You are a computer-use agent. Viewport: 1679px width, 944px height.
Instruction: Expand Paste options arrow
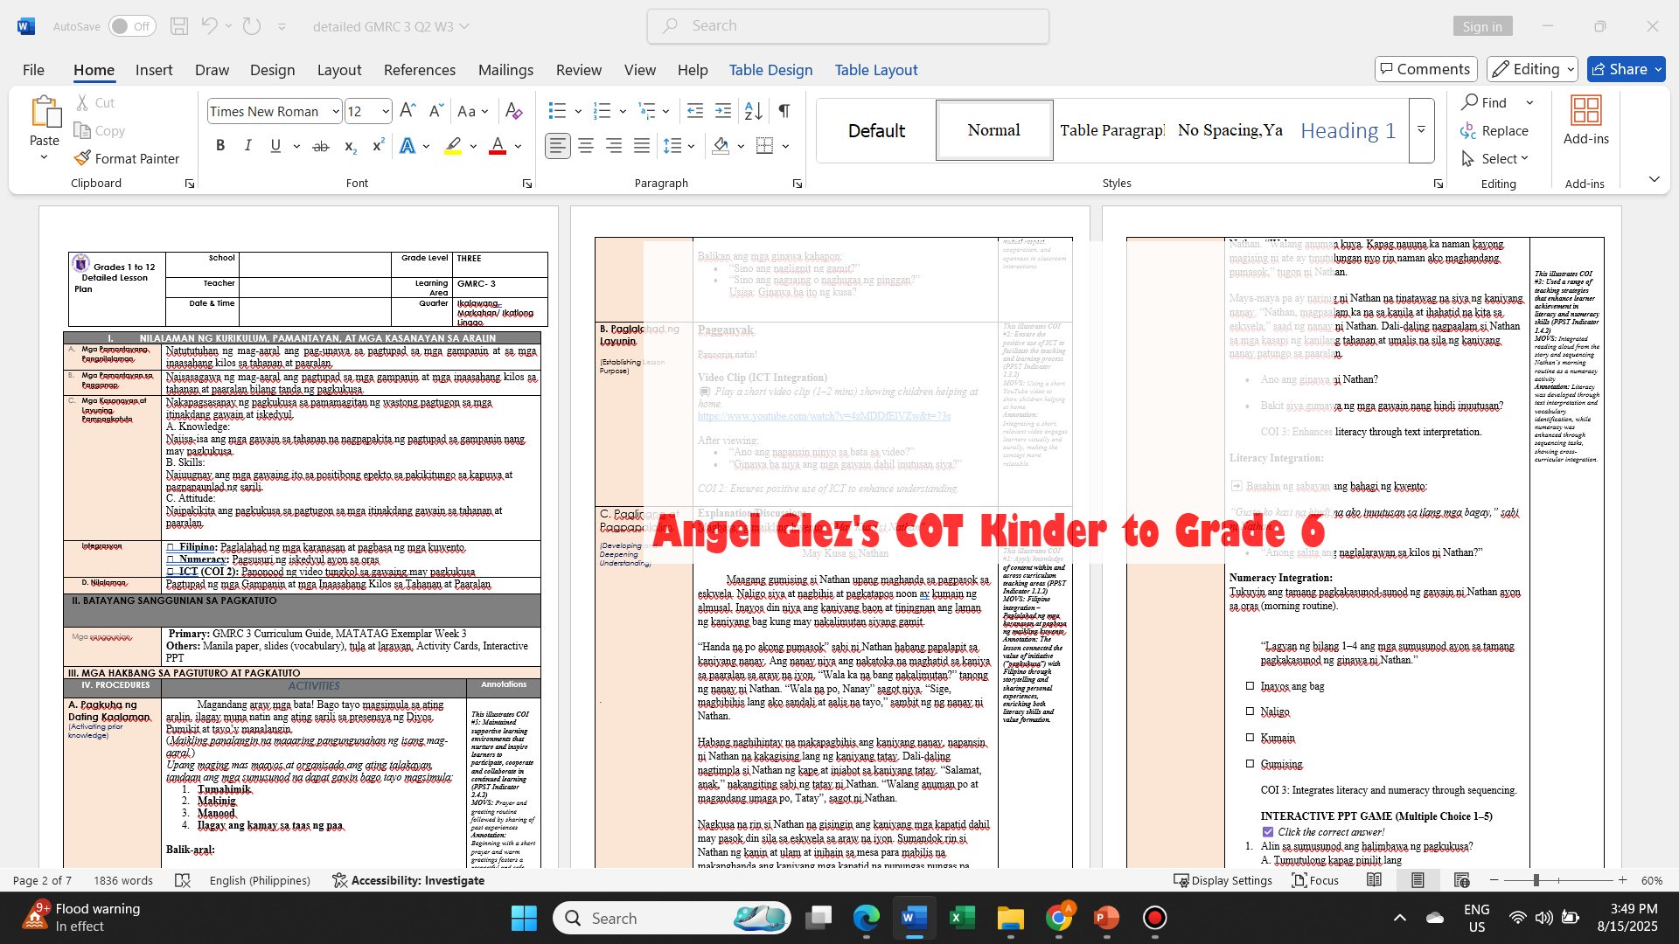[44, 157]
